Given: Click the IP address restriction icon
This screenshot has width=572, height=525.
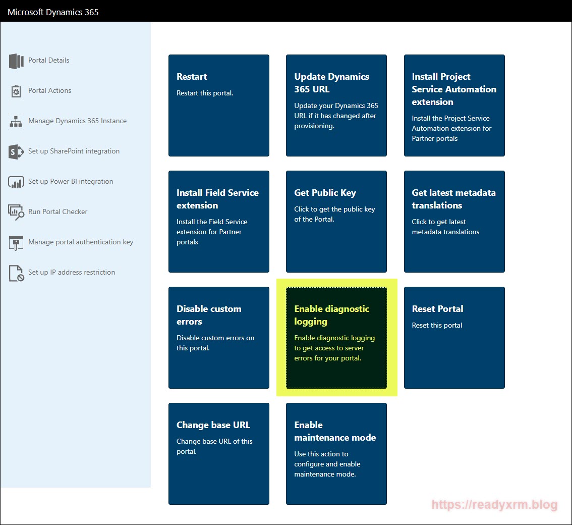Looking at the screenshot, I should tap(16, 273).
